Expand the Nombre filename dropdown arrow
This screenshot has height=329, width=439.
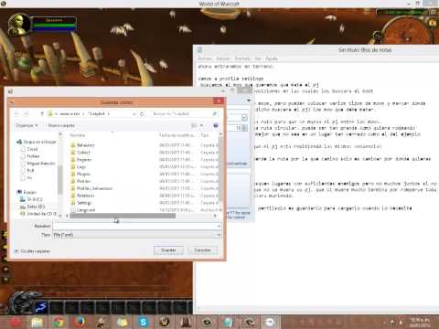coord(219,226)
